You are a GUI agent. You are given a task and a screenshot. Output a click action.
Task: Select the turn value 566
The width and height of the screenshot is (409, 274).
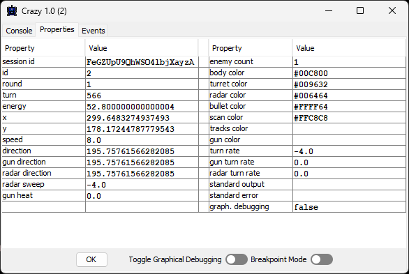142,96
